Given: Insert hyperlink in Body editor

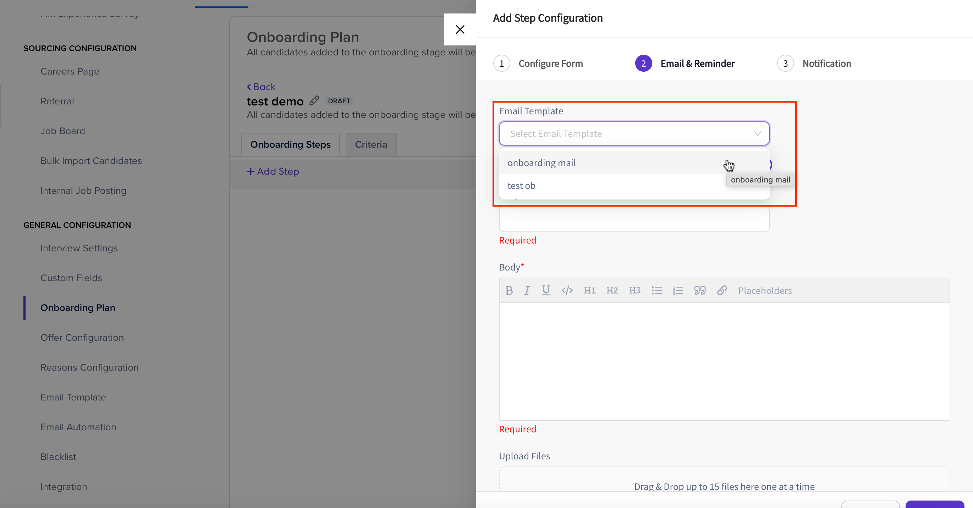Looking at the screenshot, I should [722, 290].
